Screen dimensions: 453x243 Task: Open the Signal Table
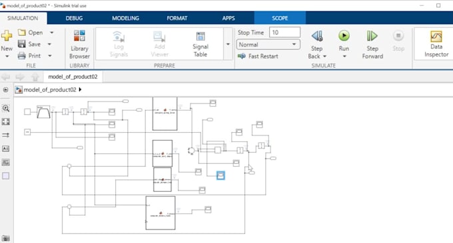pos(201,44)
